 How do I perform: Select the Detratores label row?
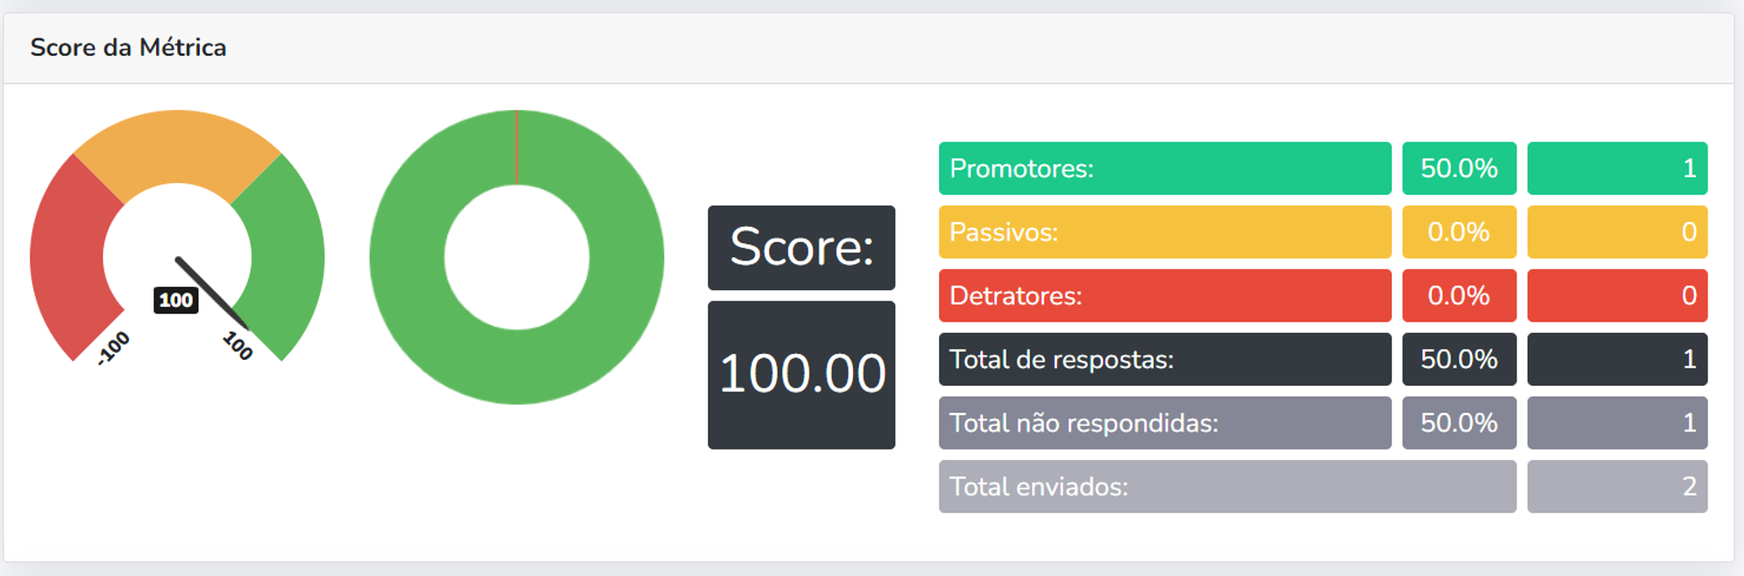(x=1164, y=295)
